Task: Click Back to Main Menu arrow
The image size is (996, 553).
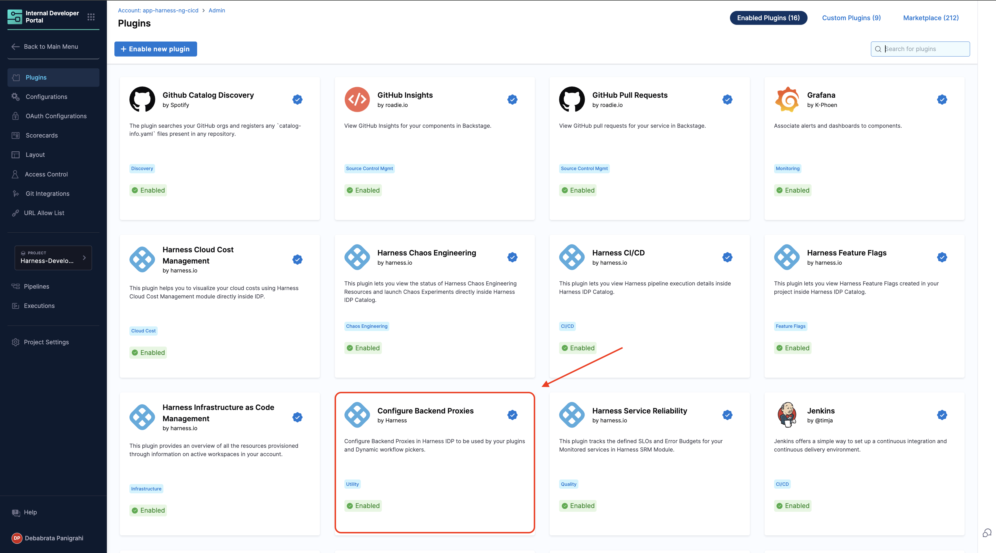Action: (x=16, y=46)
